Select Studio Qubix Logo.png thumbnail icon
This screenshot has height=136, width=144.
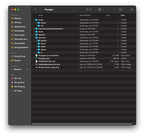(36, 67)
